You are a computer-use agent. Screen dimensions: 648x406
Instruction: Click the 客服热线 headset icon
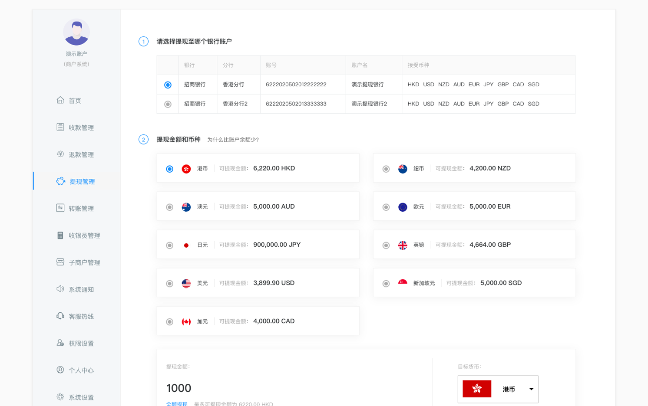(x=60, y=316)
